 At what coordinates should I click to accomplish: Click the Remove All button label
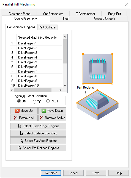26,118
